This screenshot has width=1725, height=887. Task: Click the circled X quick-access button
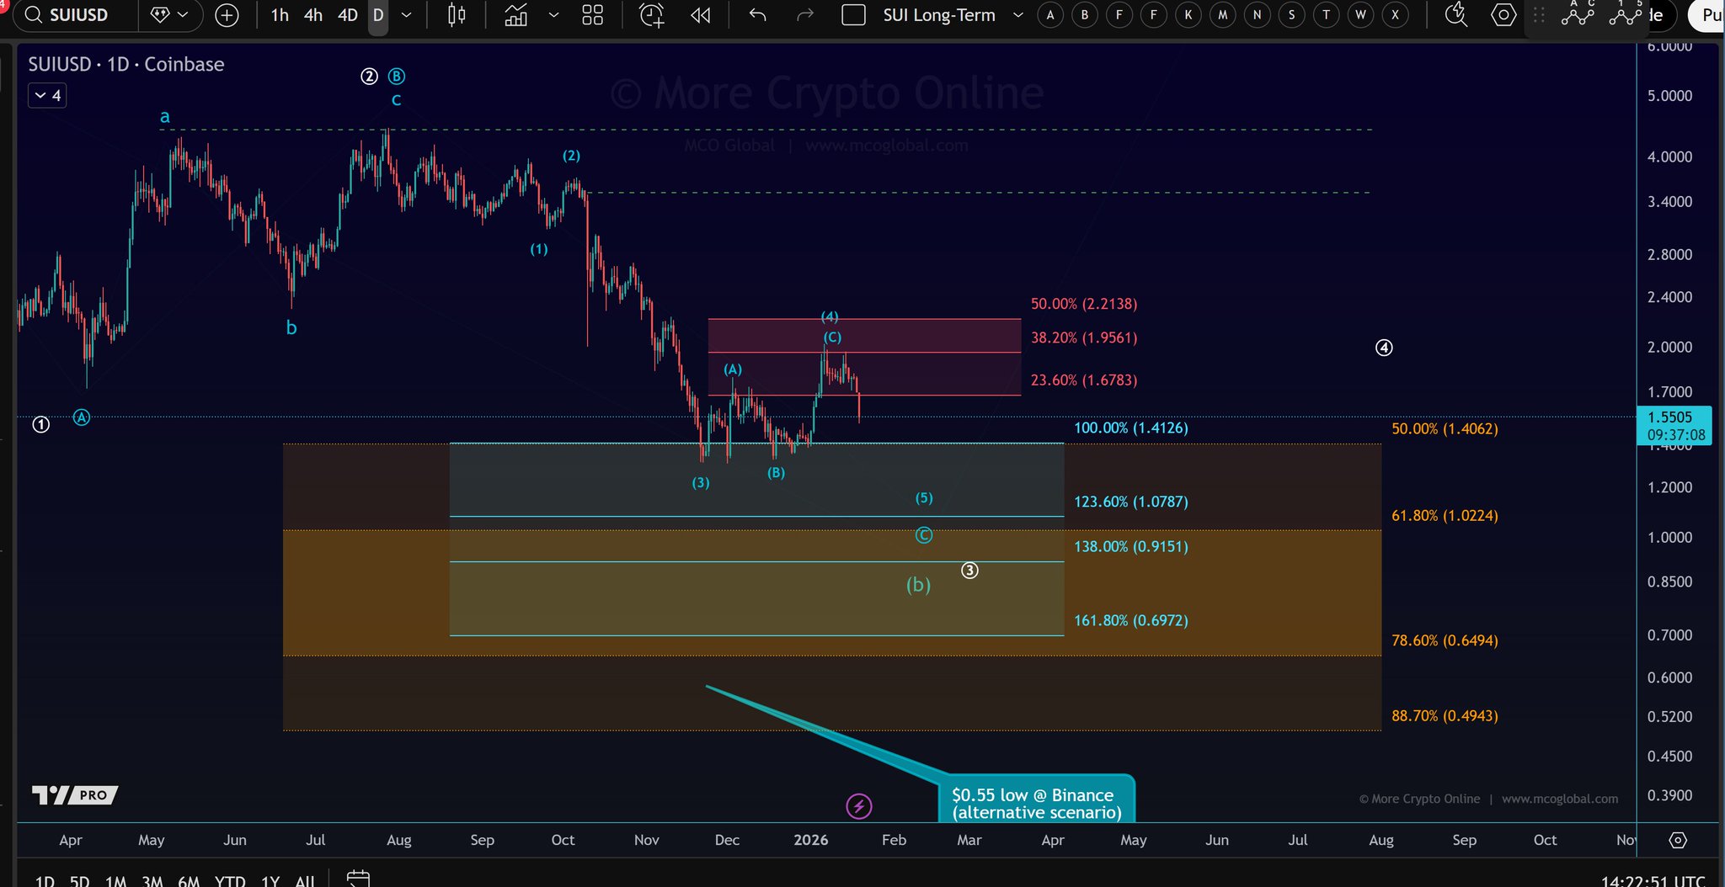1396,15
